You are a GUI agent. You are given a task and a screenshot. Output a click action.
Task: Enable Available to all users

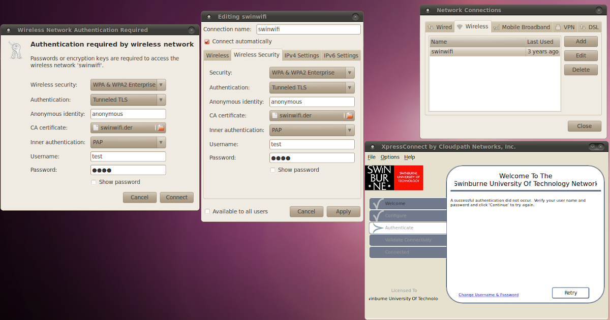(207, 211)
